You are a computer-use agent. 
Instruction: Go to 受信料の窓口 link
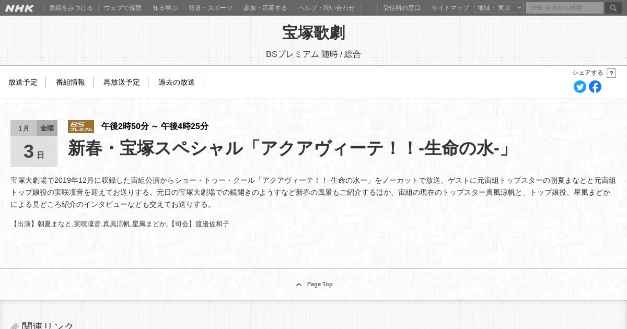tap(402, 8)
